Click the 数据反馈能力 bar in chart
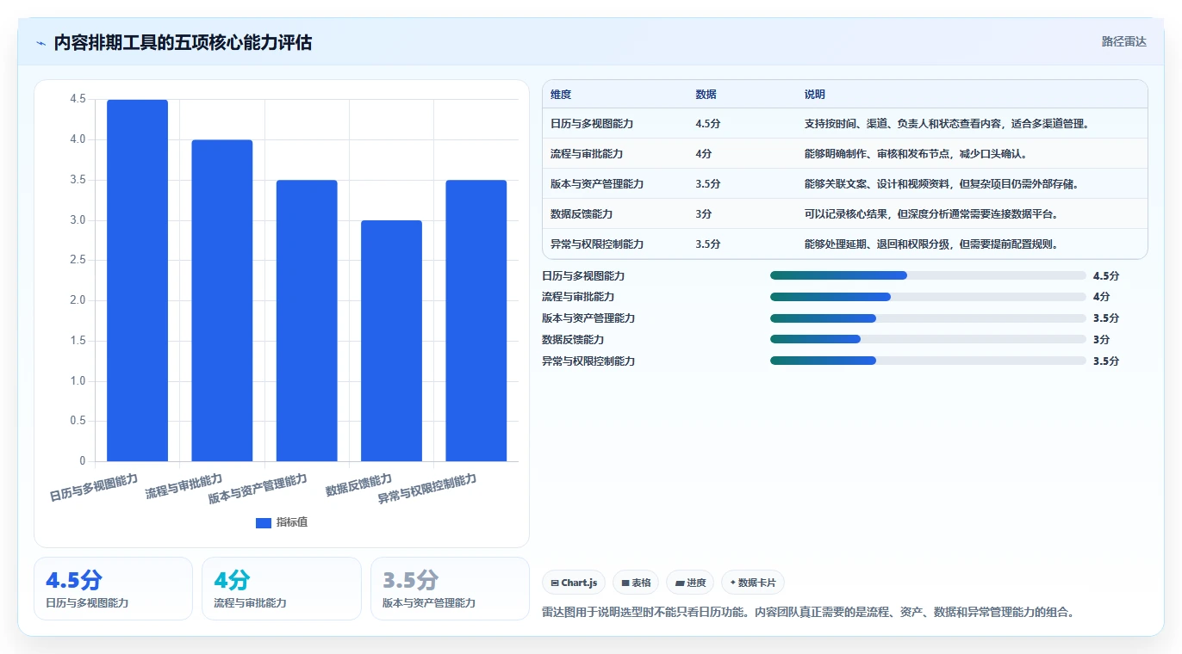Image resolution: width=1182 pixels, height=654 pixels. pyautogui.click(x=391, y=341)
